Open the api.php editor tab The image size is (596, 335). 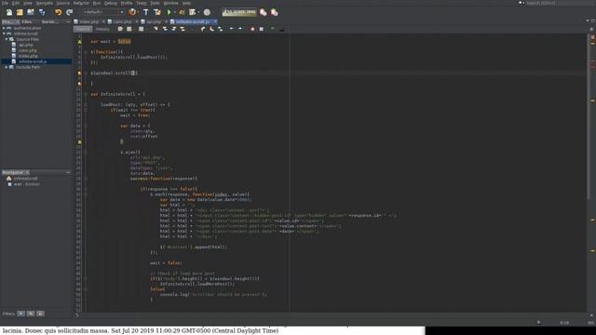pyautogui.click(x=154, y=21)
